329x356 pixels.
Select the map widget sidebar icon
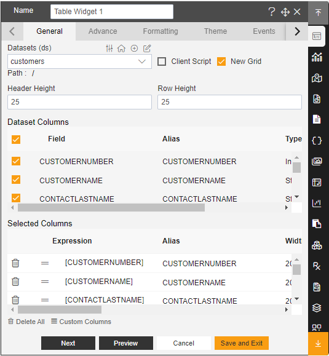[317, 78]
